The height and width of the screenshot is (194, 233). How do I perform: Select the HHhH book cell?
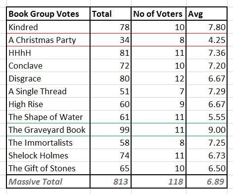click(48, 53)
